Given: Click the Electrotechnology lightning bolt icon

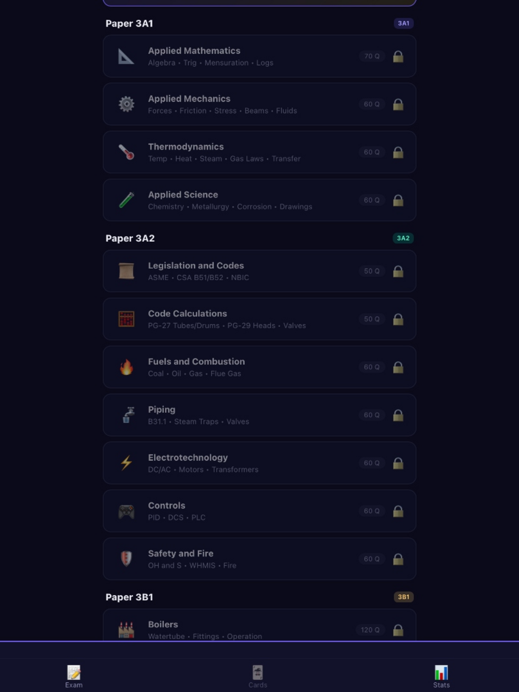Looking at the screenshot, I should click(126, 463).
